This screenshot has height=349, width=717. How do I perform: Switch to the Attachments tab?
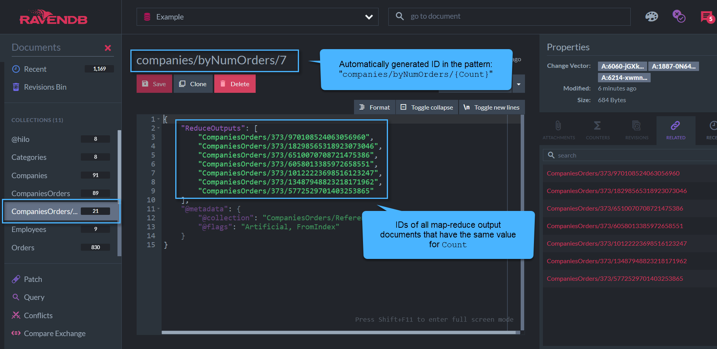pos(559,131)
